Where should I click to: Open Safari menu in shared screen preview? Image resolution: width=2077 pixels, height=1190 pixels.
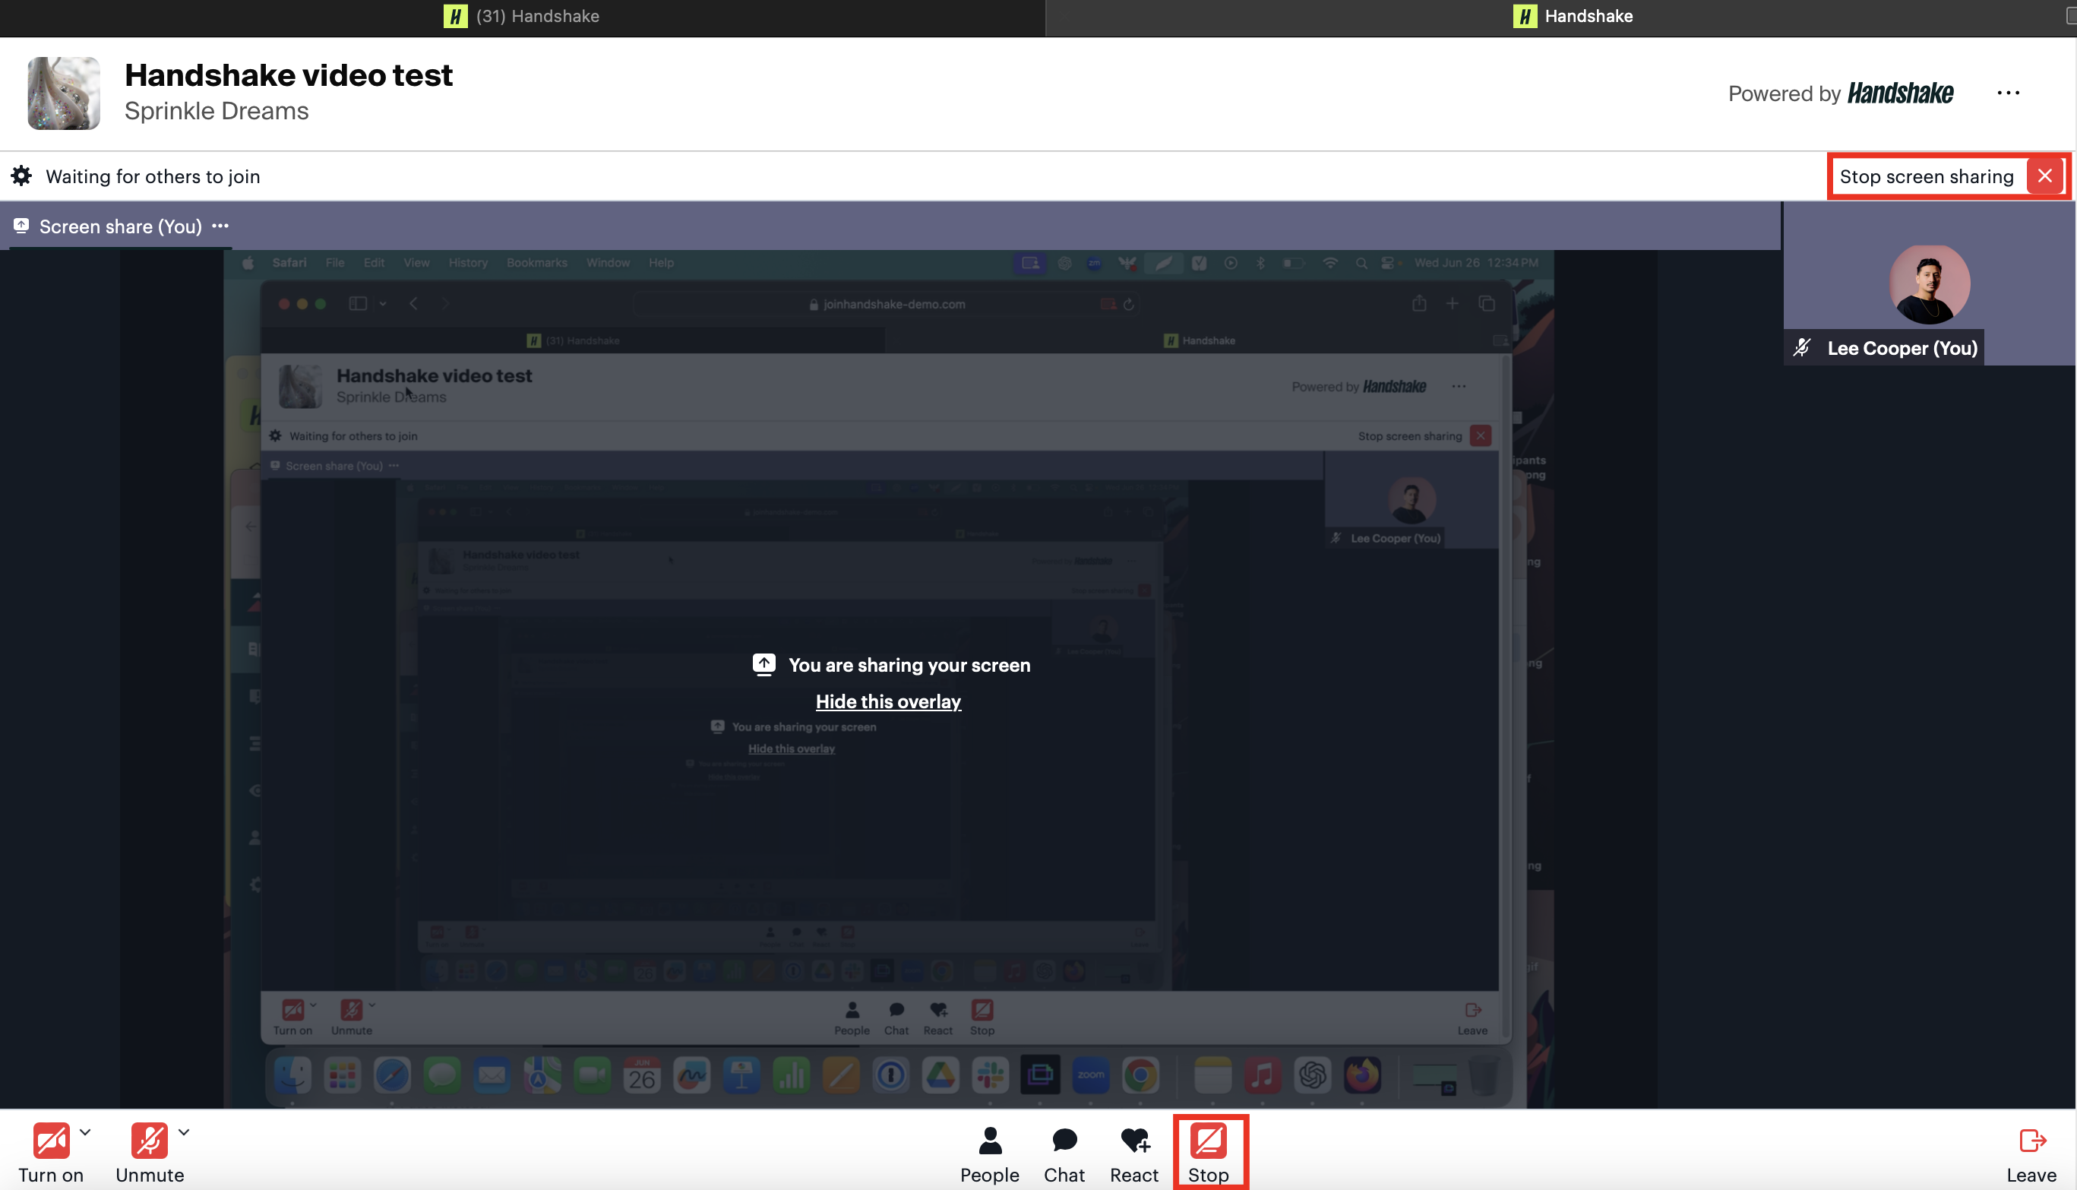pos(289,263)
